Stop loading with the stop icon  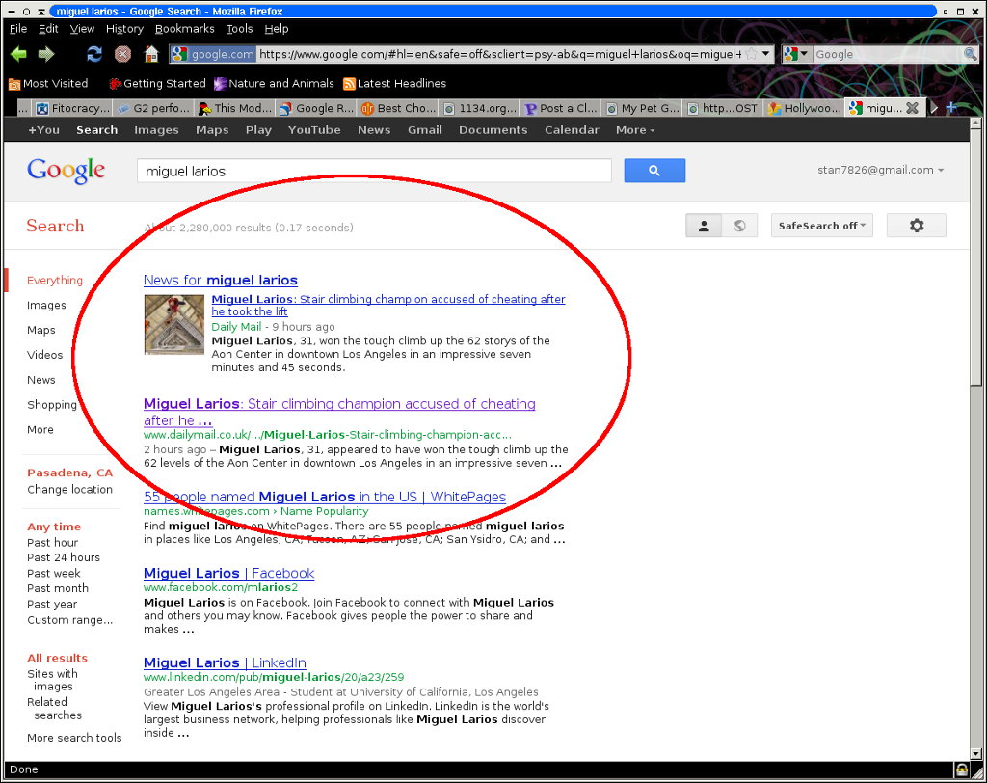122,54
